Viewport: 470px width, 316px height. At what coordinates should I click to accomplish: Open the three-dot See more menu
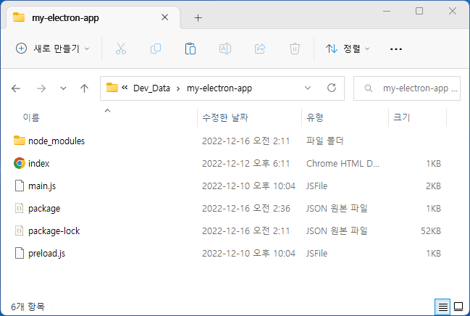[x=396, y=49]
